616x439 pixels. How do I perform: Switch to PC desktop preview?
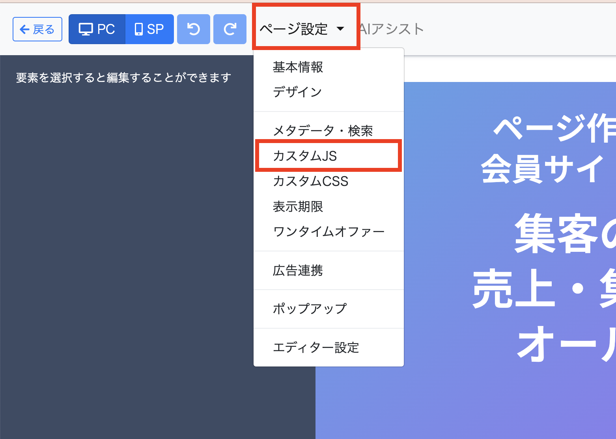point(97,29)
